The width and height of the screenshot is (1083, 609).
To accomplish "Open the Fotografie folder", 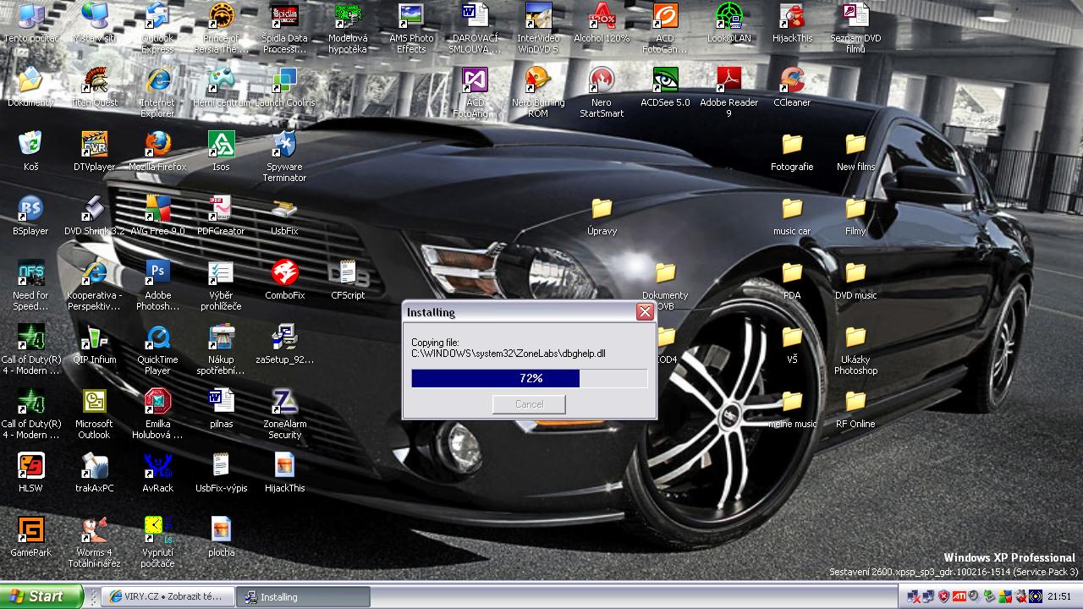I will (792, 145).
